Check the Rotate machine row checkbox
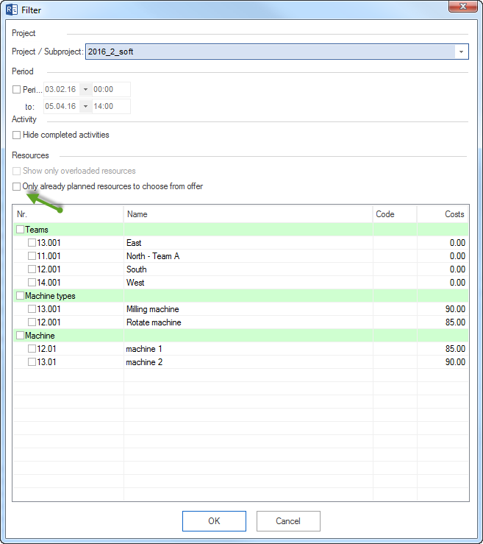Image resolution: width=483 pixels, height=544 pixels. (x=32, y=322)
